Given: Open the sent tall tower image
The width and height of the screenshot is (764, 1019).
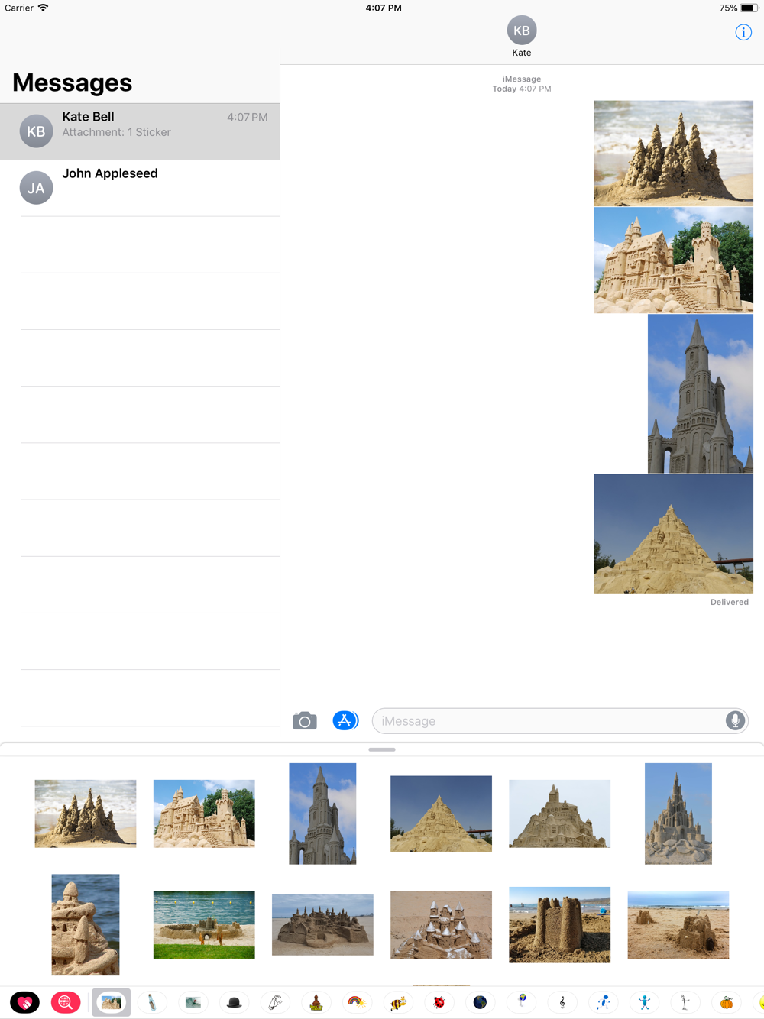Looking at the screenshot, I should (701, 393).
